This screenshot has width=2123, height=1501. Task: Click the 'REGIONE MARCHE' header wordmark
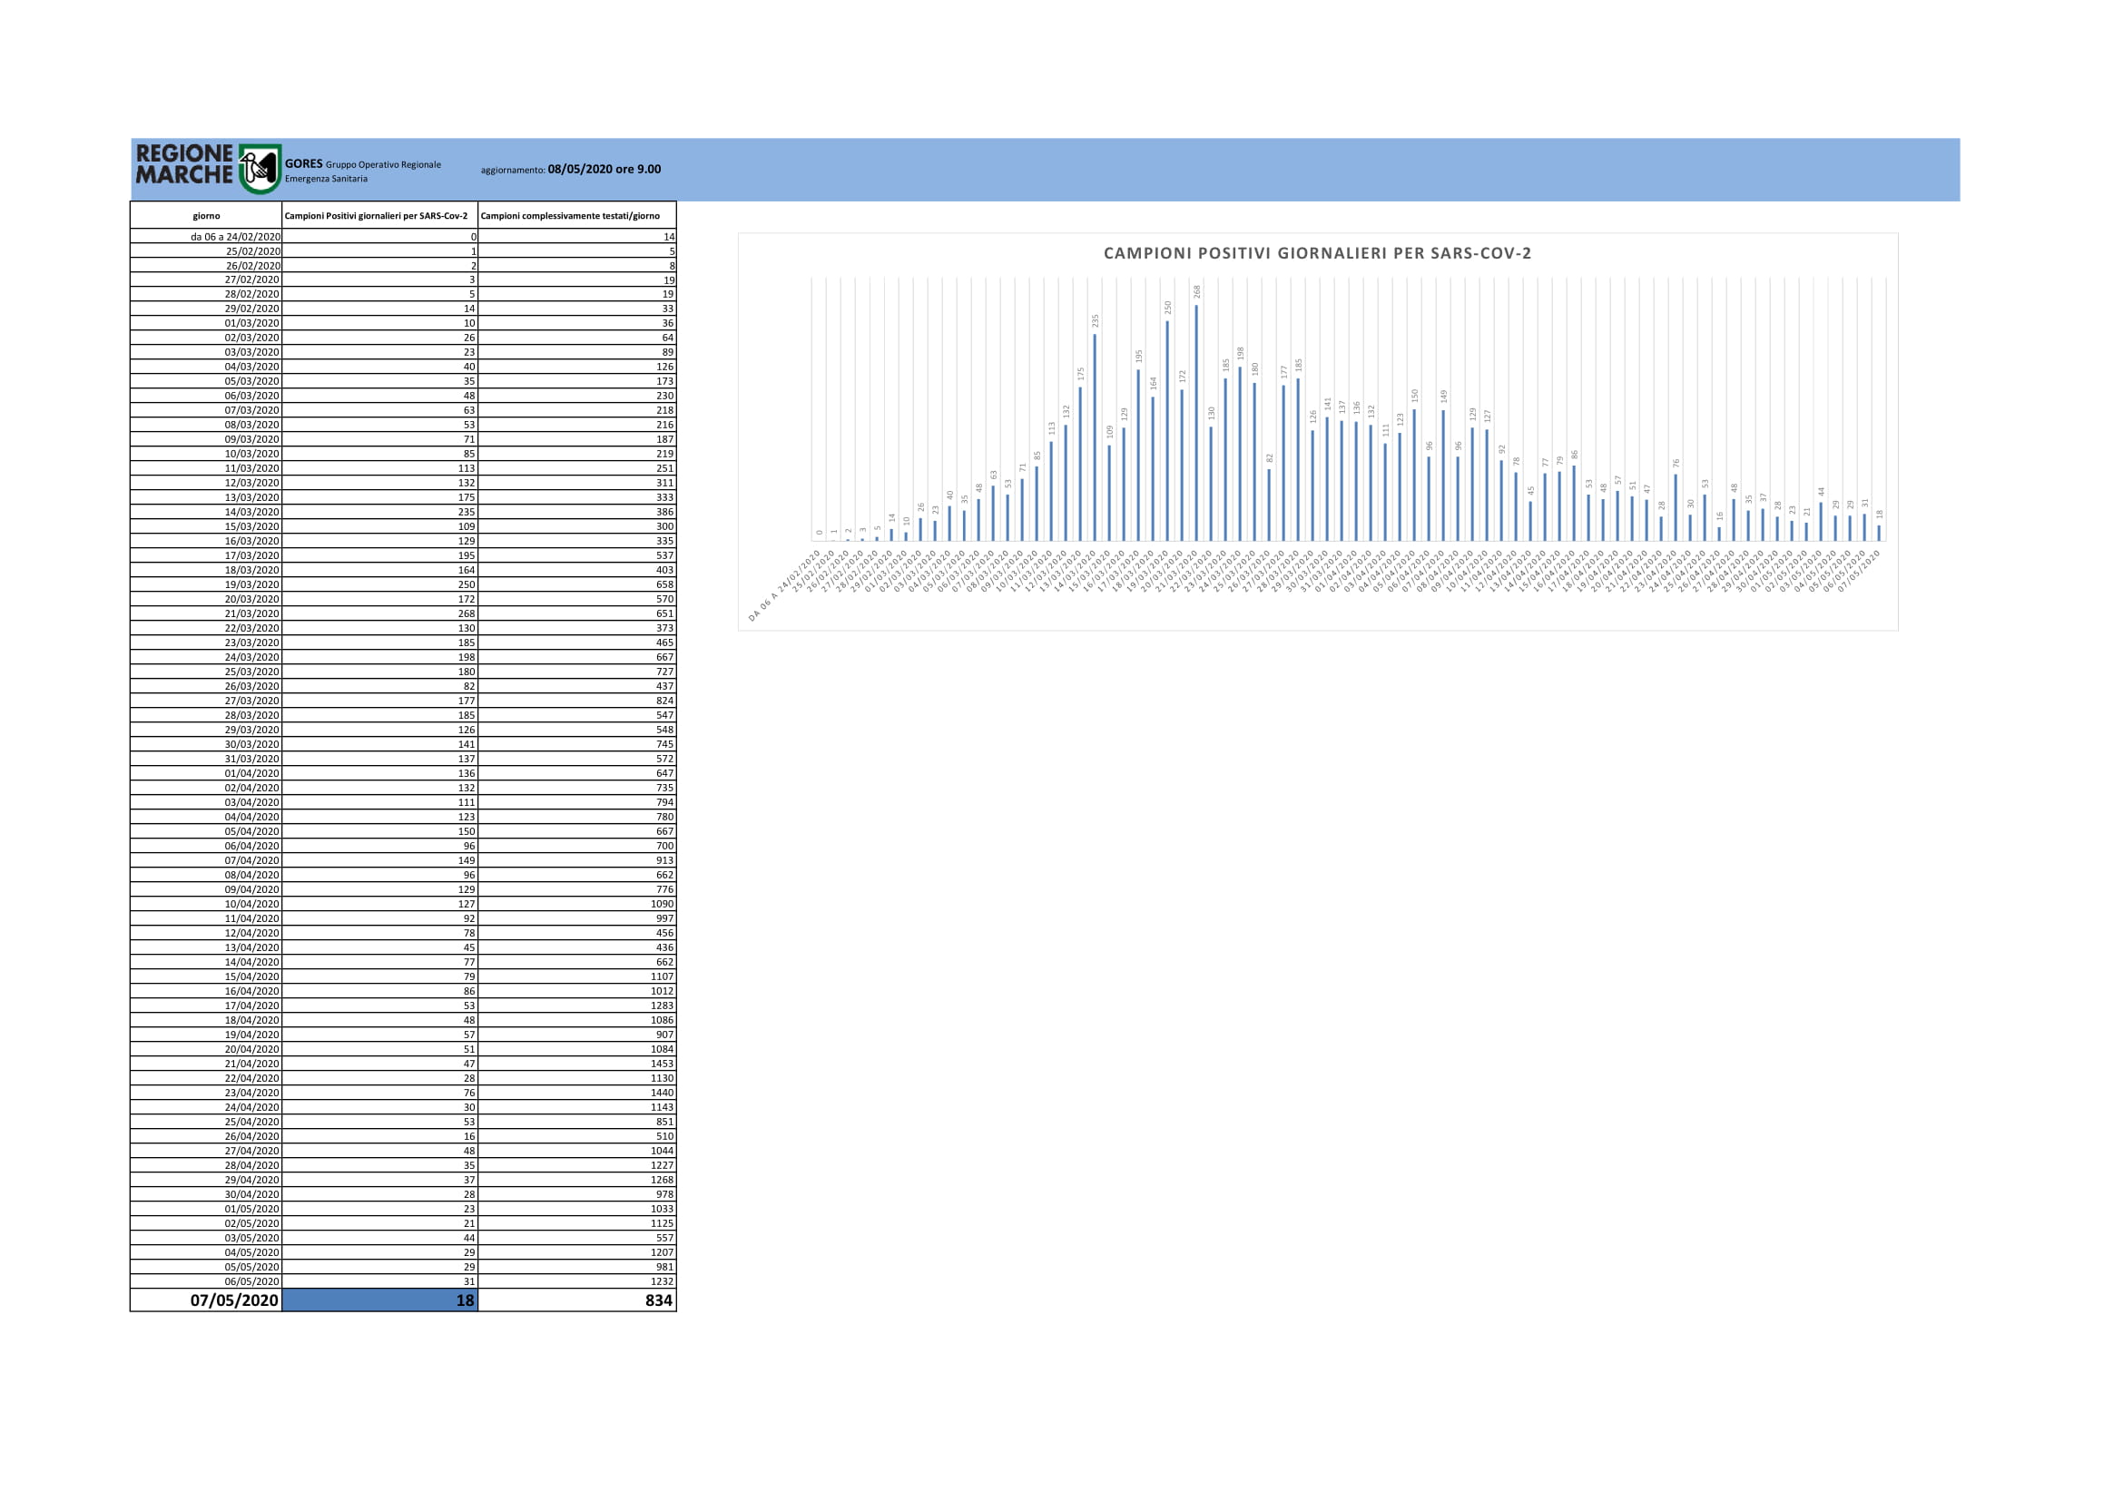click(x=185, y=164)
